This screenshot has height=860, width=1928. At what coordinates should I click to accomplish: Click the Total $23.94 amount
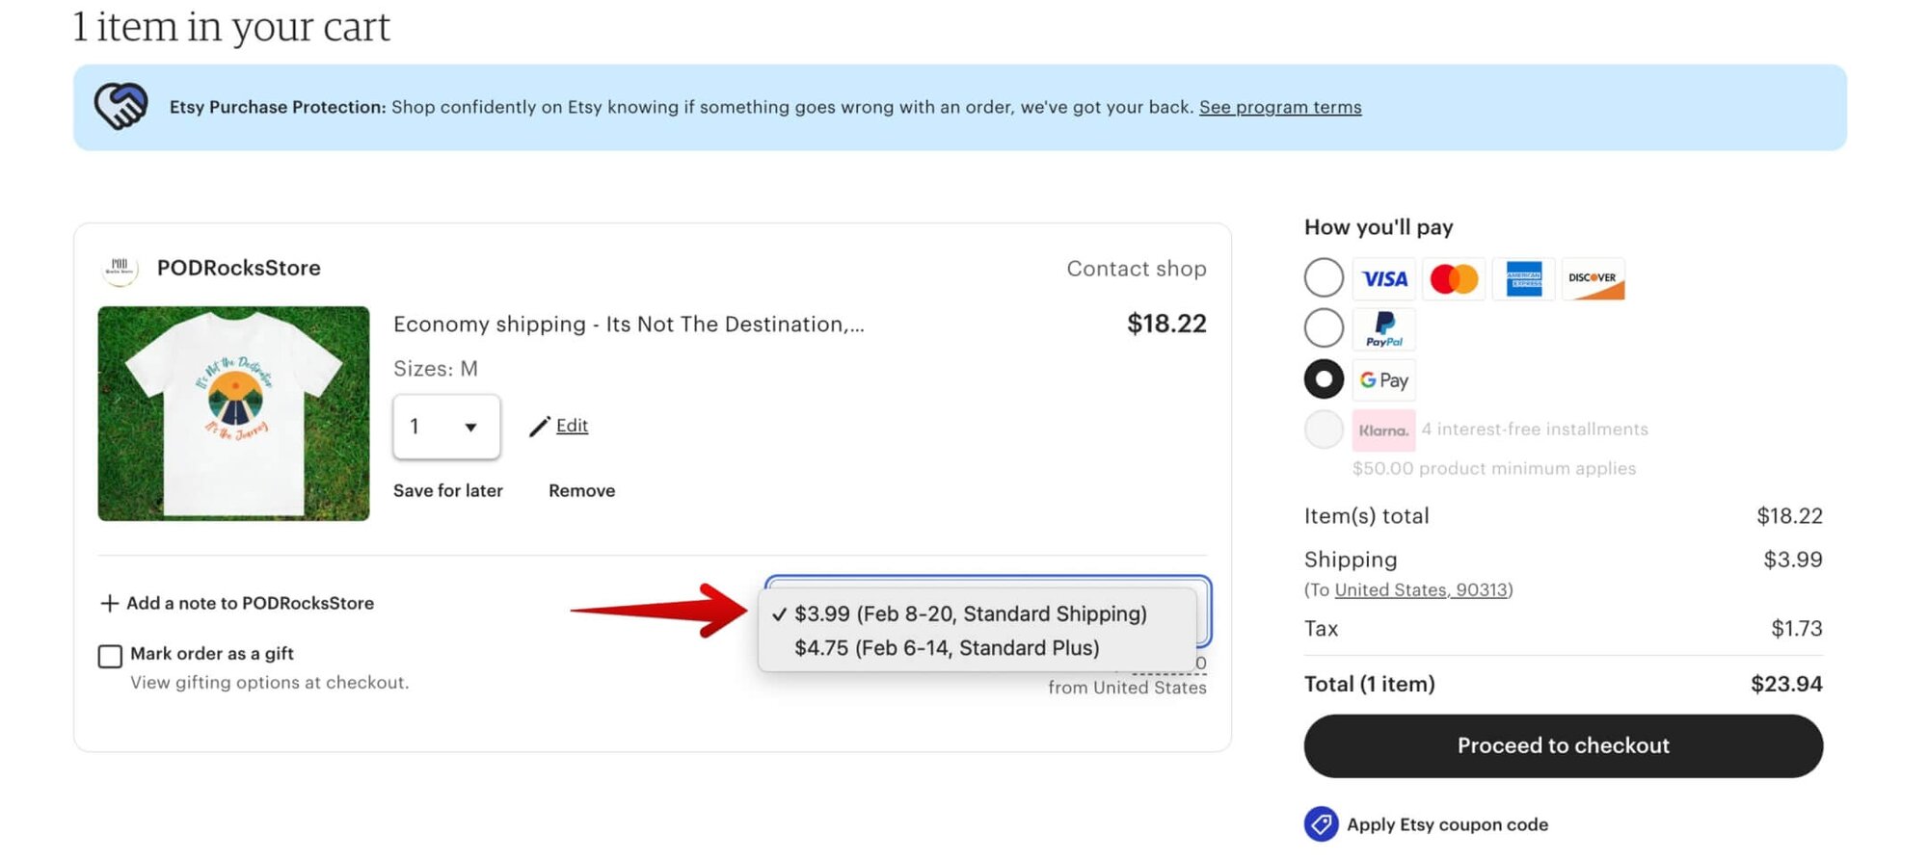[1786, 684]
